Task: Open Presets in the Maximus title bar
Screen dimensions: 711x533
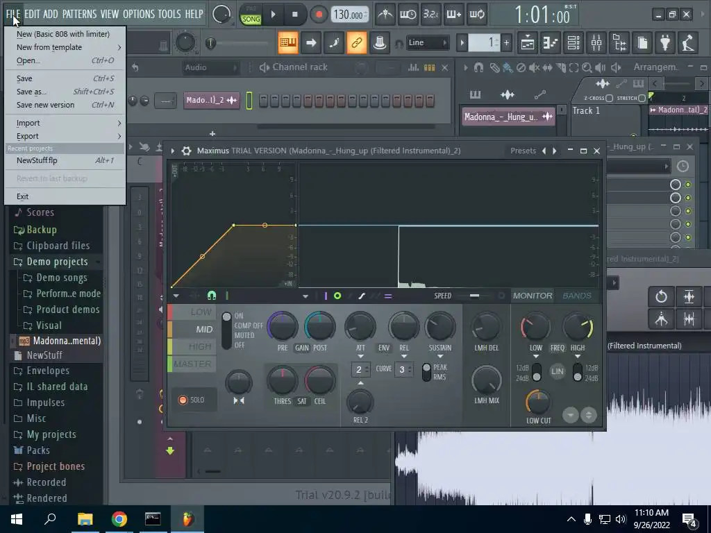Action: (523, 151)
